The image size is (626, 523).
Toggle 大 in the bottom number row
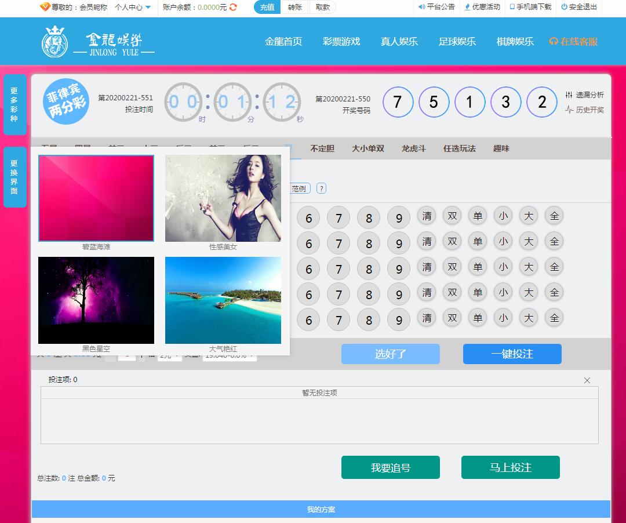tap(529, 318)
